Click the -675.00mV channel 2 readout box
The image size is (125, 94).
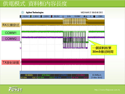(x=46, y=76)
